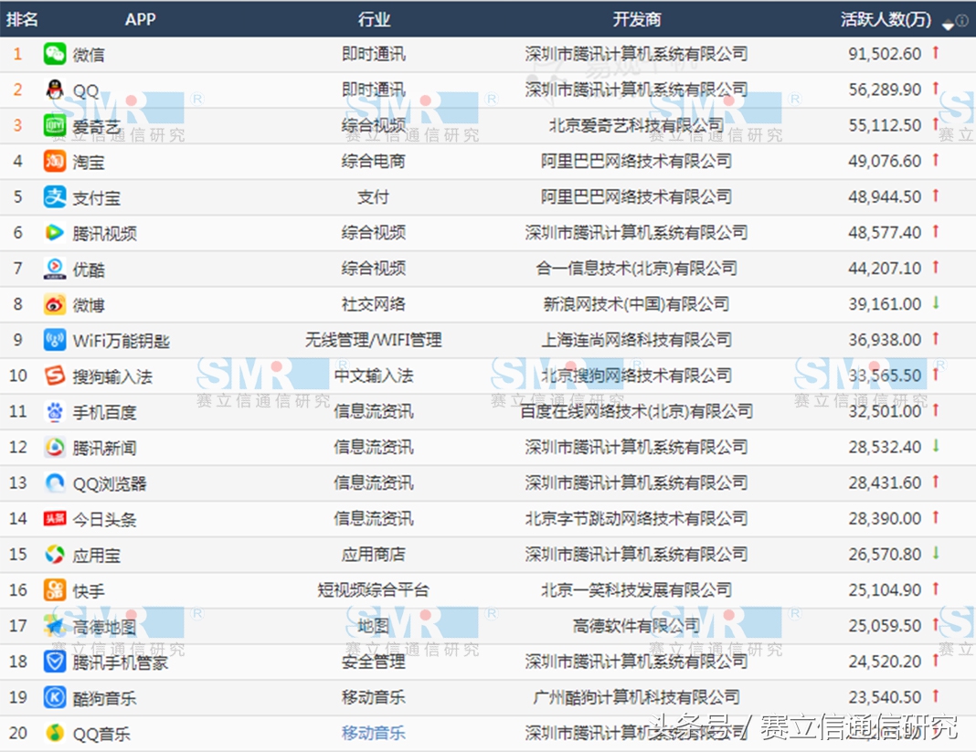Click the 支付宝 icon in row 5

(x=54, y=196)
